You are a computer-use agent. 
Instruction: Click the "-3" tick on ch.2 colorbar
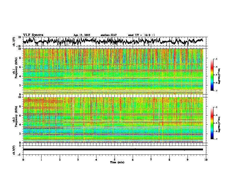216,107
